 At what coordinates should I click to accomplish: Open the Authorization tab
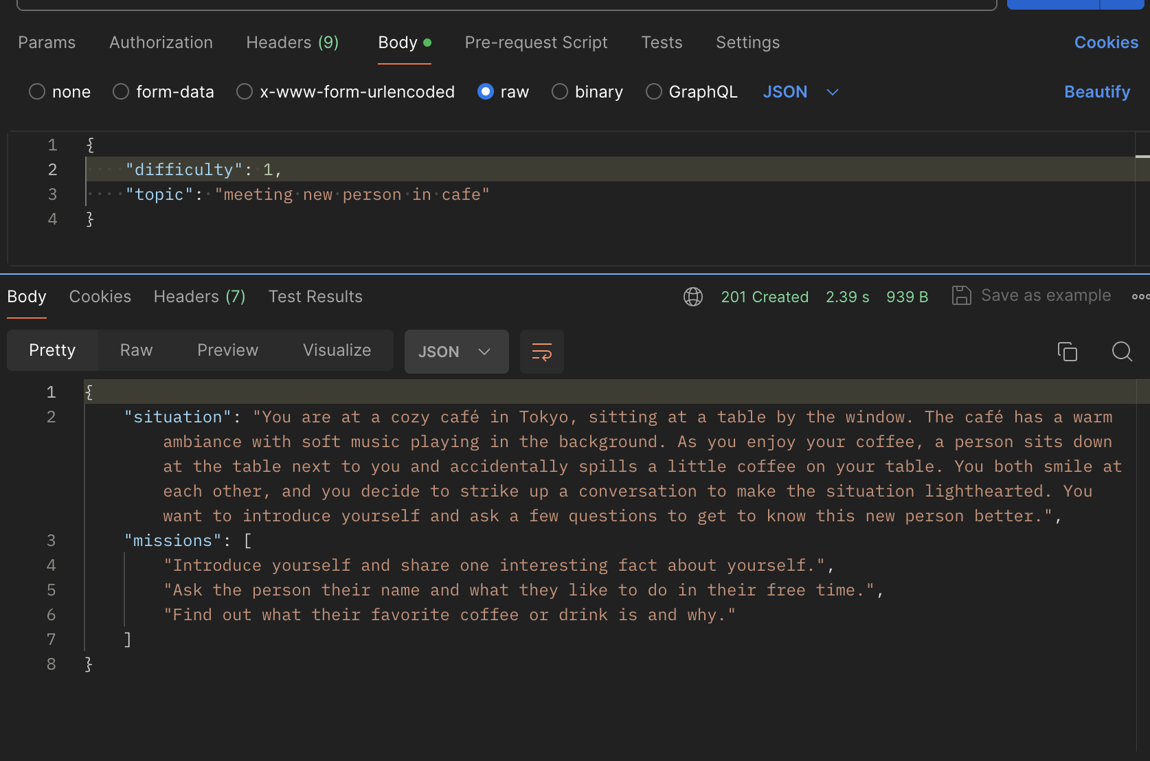pyautogui.click(x=161, y=43)
